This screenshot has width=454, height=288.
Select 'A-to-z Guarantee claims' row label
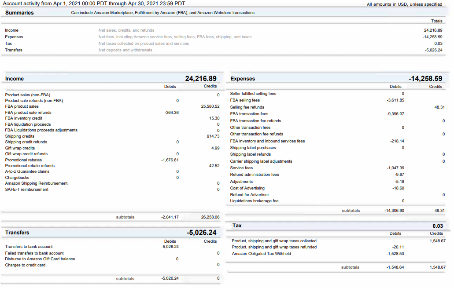(x=27, y=171)
